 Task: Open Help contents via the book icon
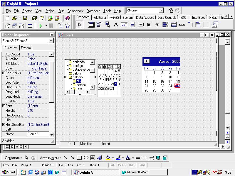[68, 18]
